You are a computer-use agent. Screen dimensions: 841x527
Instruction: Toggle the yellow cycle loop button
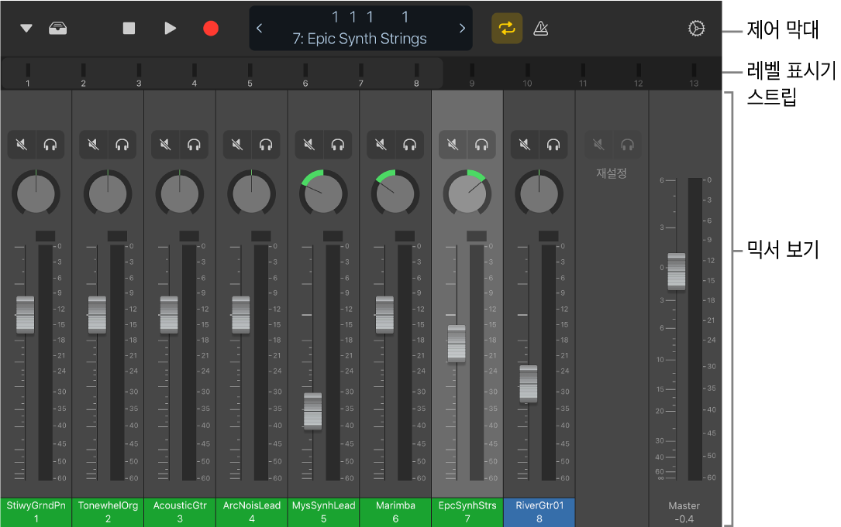(507, 29)
